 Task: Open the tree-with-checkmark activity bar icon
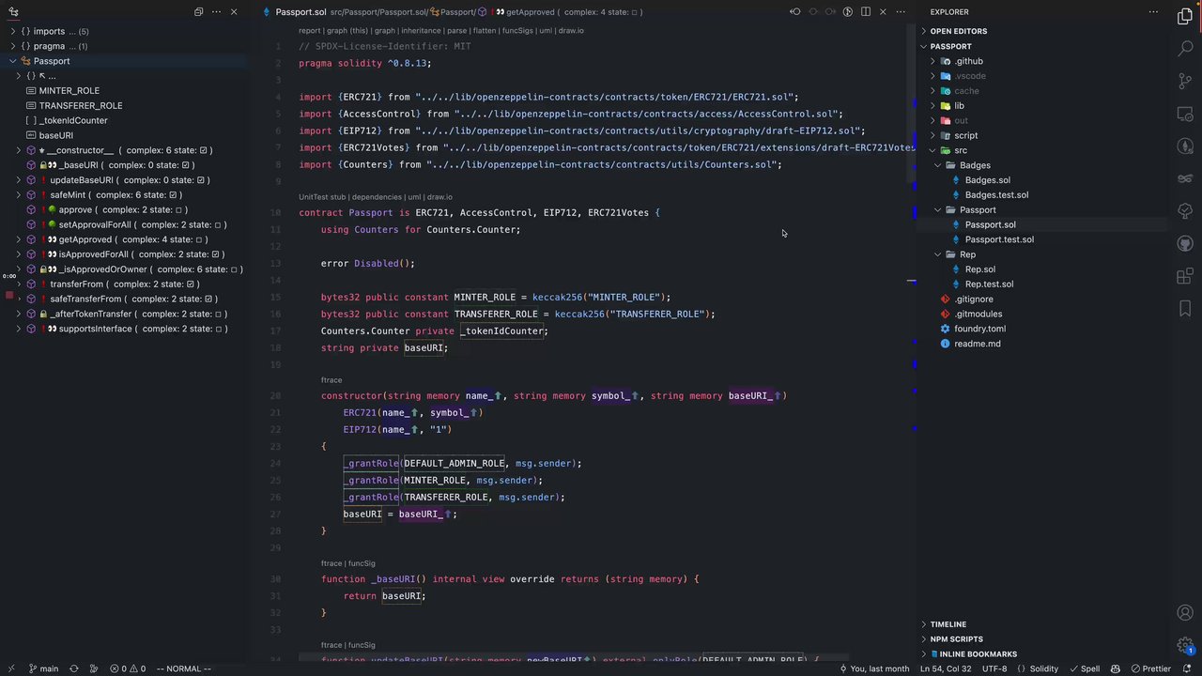[x=1185, y=211]
